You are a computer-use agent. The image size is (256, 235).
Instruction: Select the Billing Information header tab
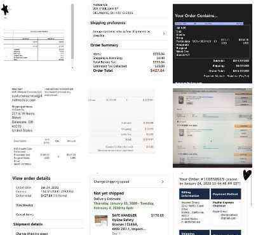click(194, 194)
